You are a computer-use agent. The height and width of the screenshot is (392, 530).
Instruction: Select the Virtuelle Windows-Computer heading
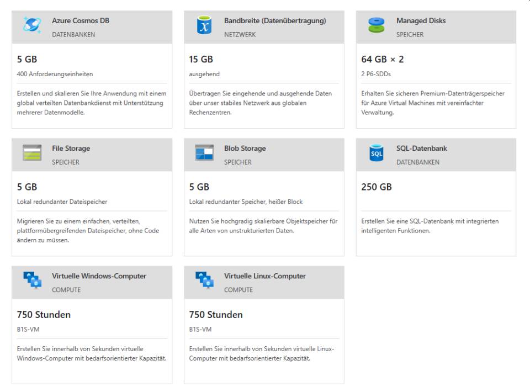[99, 276]
